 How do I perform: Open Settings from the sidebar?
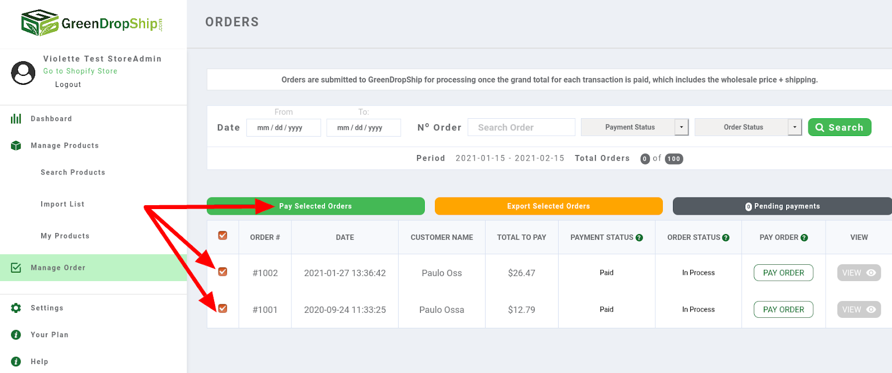[47, 308]
